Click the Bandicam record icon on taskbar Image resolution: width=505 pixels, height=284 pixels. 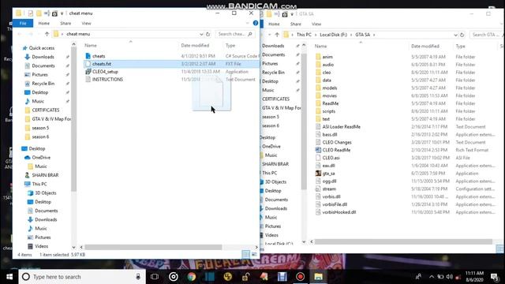[x=300, y=277]
